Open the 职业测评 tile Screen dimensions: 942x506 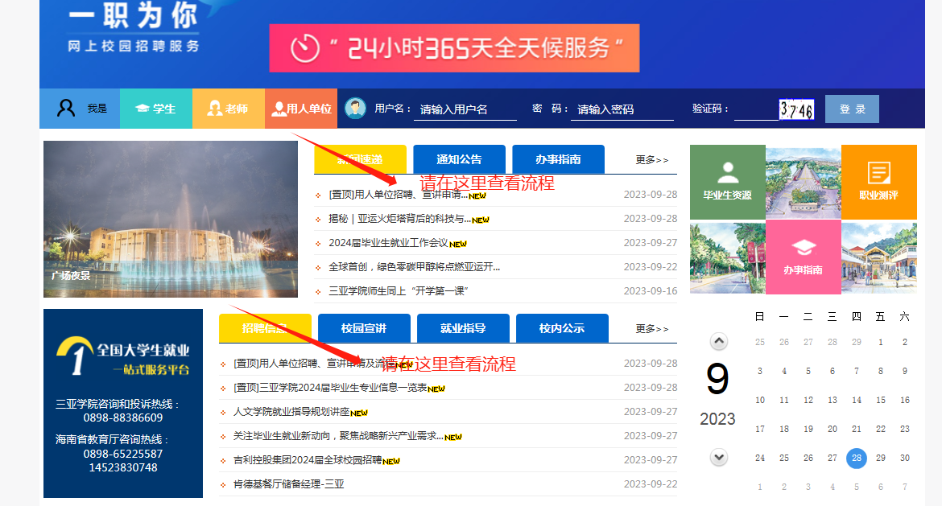(x=878, y=182)
